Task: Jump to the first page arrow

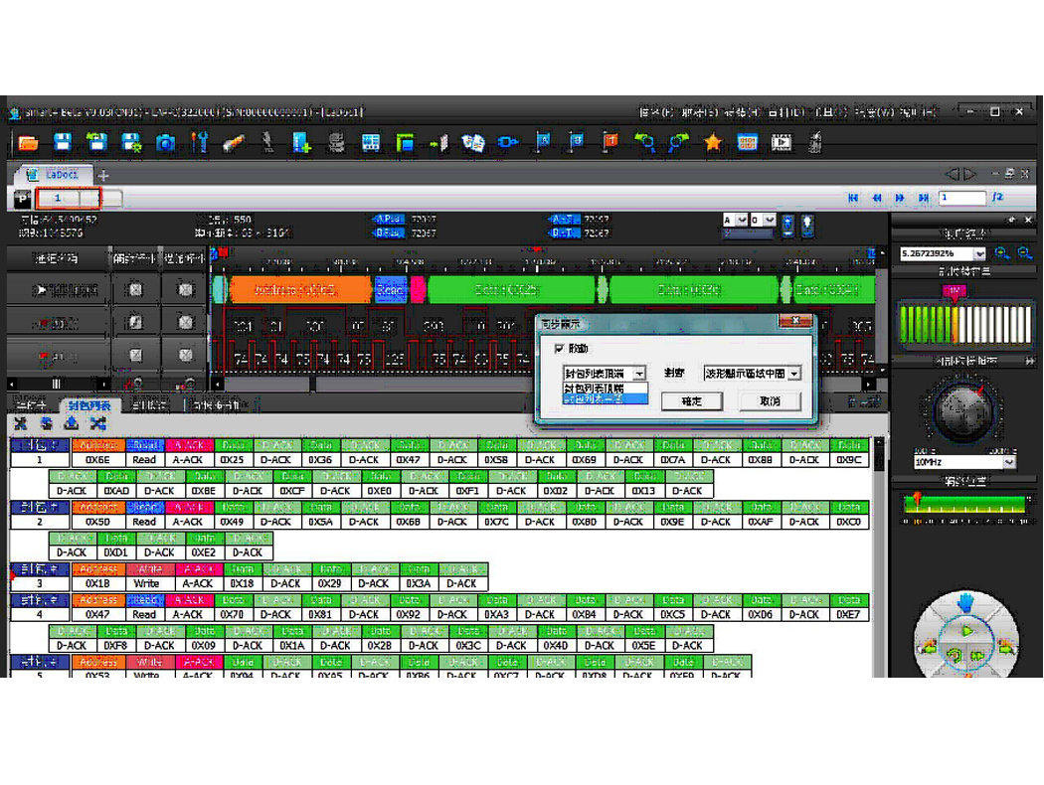Action: click(853, 198)
